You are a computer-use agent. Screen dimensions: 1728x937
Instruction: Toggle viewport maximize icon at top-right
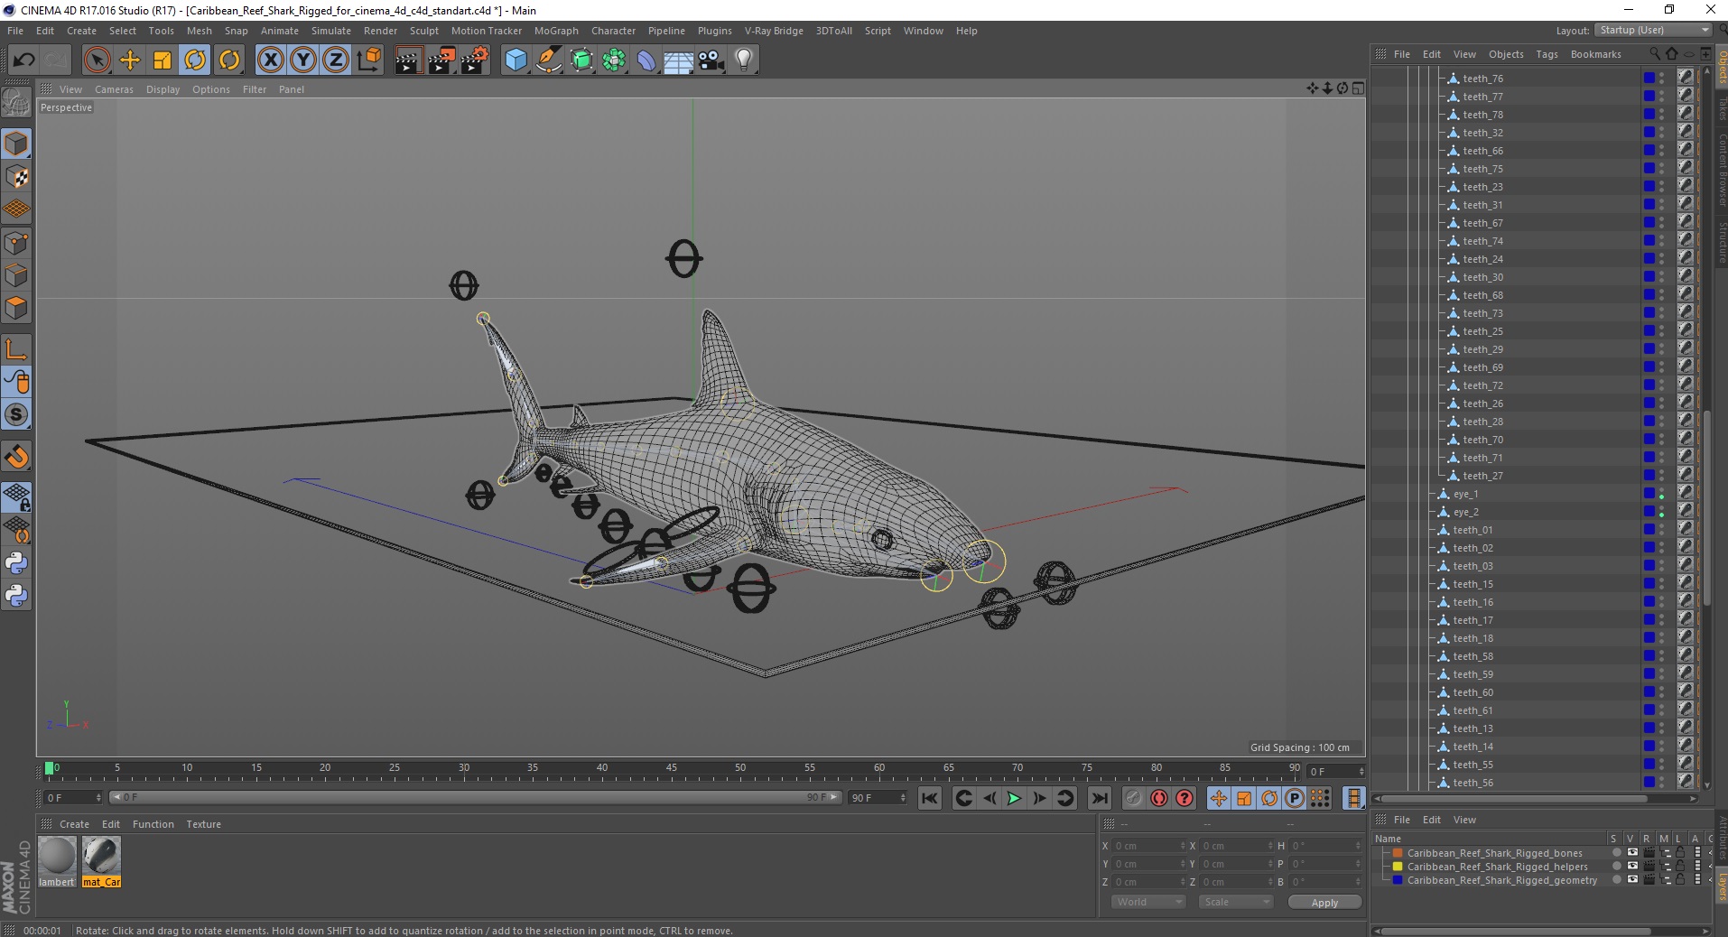pos(1358,88)
